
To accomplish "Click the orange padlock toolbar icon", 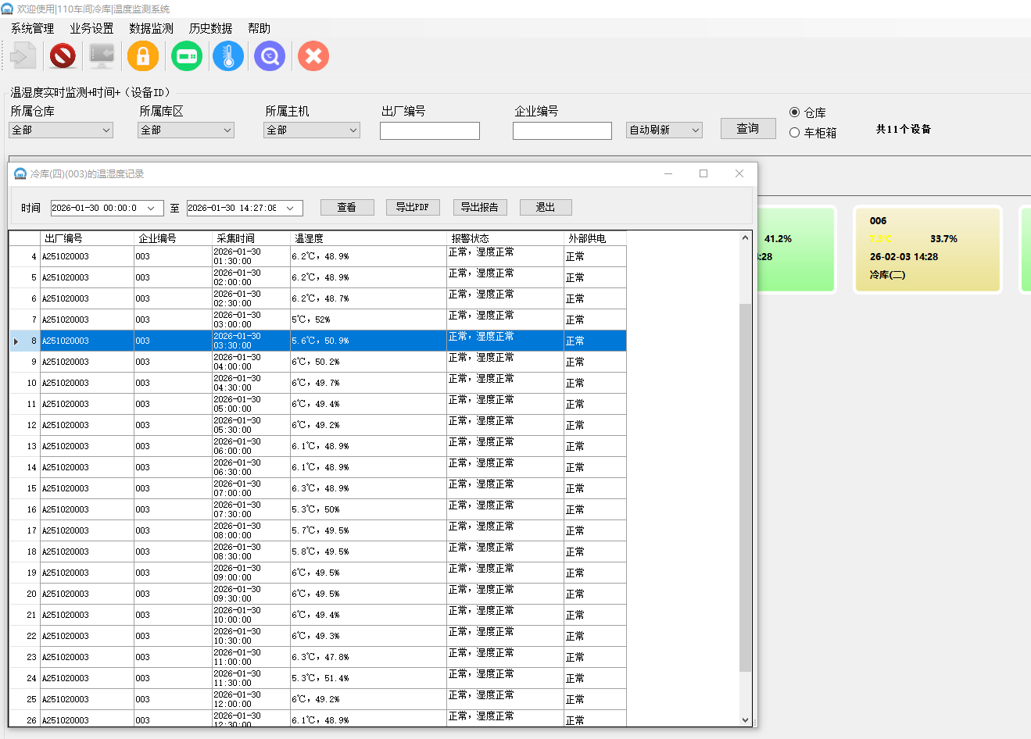I will pos(143,56).
